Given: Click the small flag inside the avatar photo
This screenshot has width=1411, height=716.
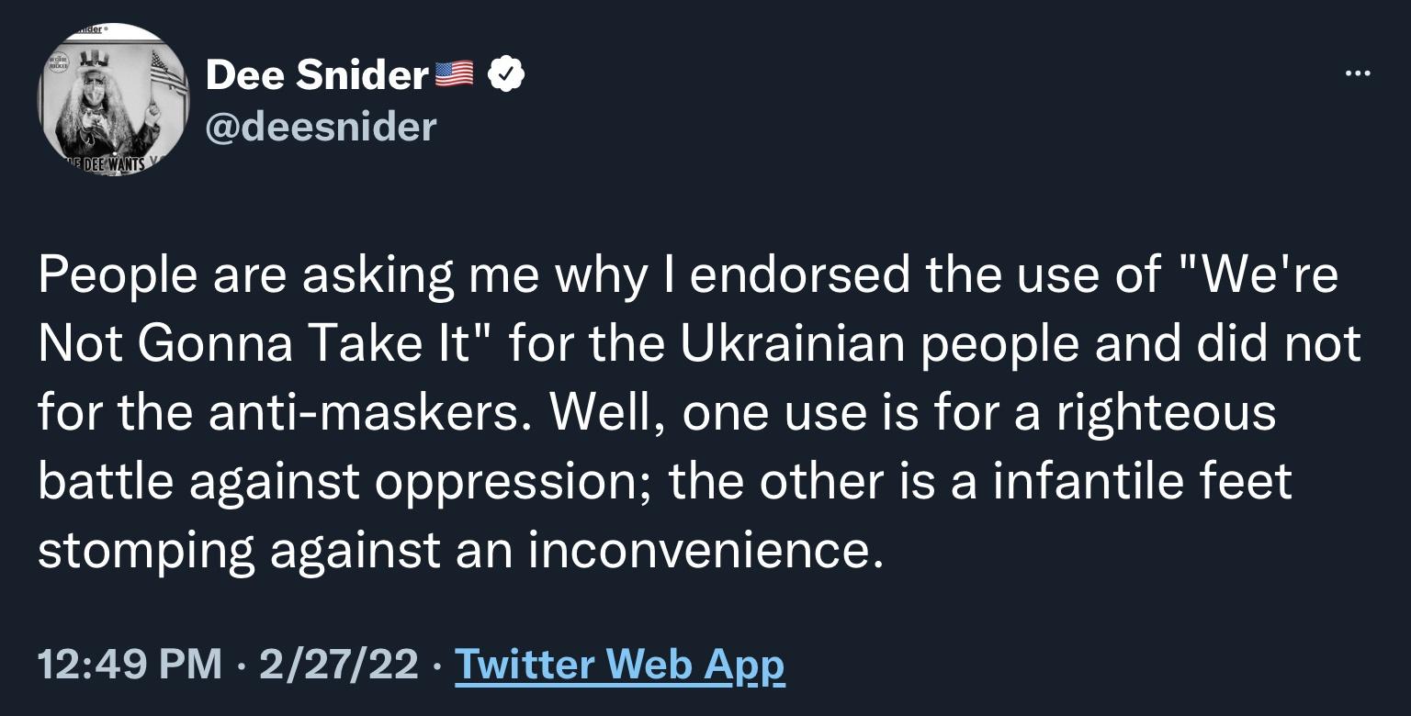Looking at the screenshot, I should (167, 72).
